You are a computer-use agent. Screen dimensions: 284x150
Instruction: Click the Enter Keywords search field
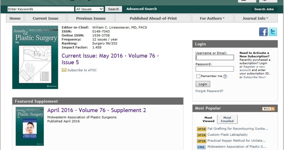tap(41, 9)
